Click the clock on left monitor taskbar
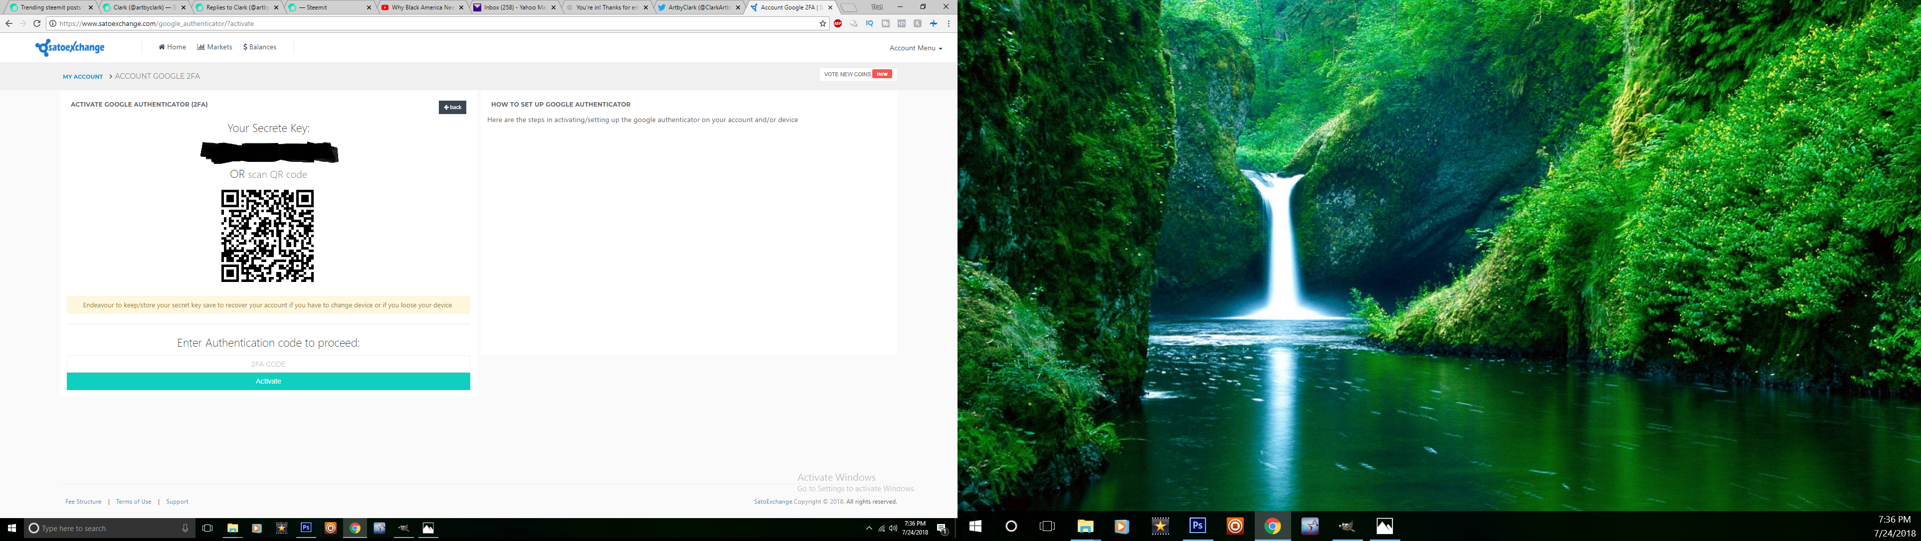This screenshot has width=1921, height=541. [x=915, y=529]
